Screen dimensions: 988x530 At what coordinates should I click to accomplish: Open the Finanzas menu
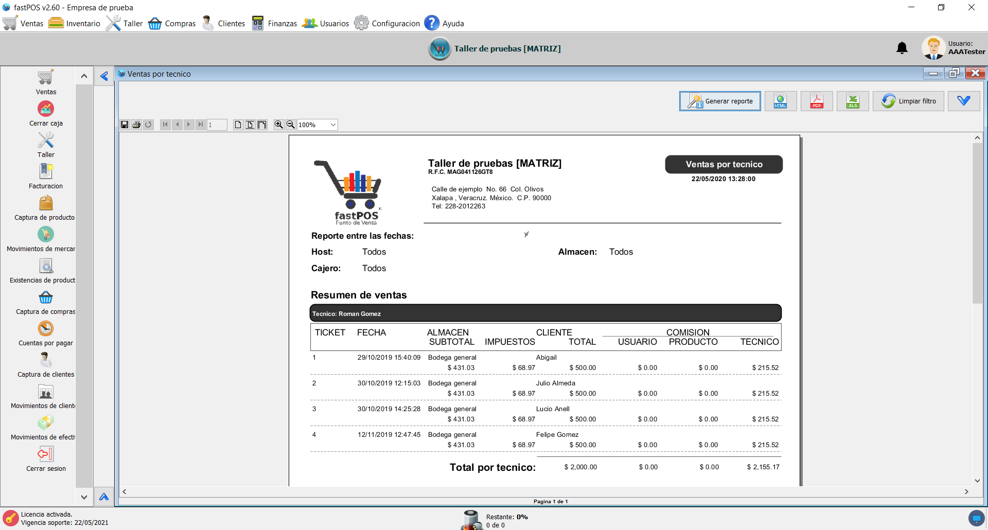(x=274, y=23)
